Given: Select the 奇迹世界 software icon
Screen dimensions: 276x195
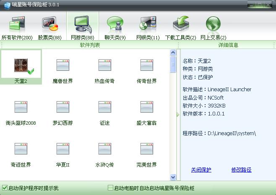Looking at the screenshot, I should click(x=21, y=149).
